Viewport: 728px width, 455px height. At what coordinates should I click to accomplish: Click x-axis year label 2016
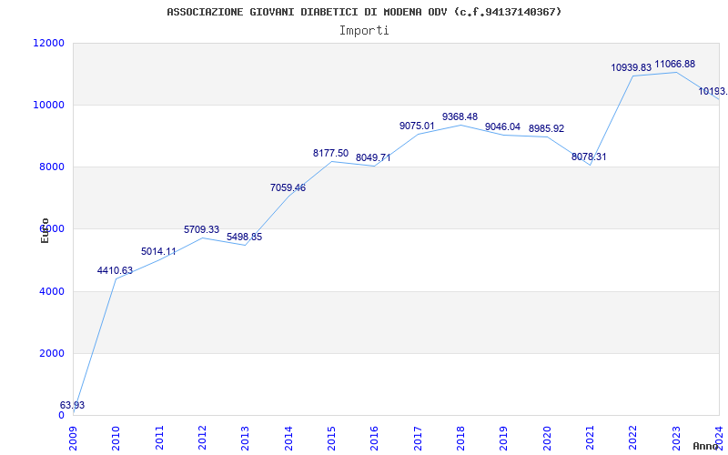375,438
